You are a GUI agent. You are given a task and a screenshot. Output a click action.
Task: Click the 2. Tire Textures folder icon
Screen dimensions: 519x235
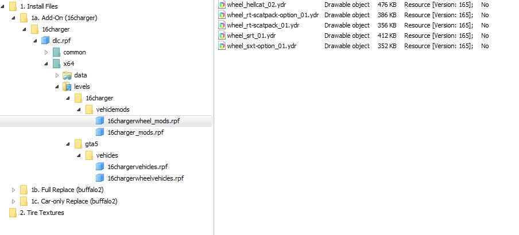[13, 213]
